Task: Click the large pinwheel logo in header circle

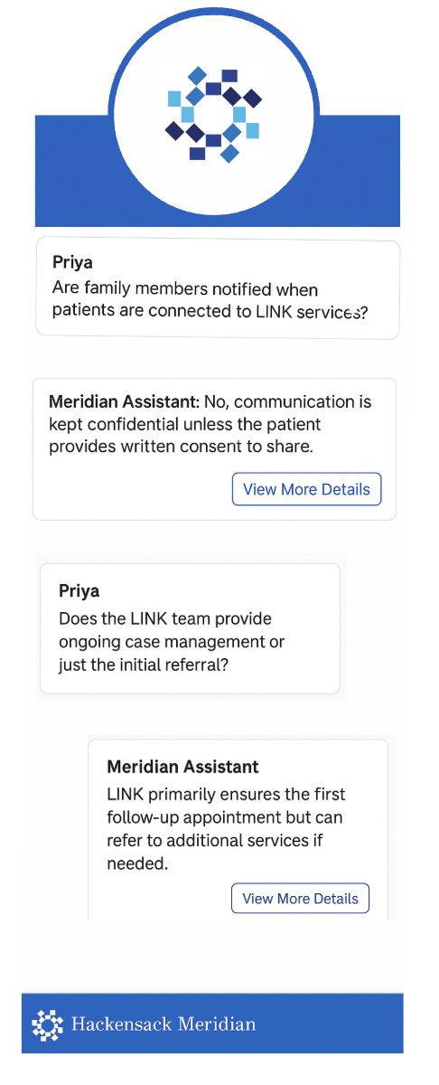Action: coord(213,115)
